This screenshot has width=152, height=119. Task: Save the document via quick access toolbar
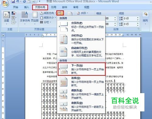pyautogui.click(x=13, y=2)
